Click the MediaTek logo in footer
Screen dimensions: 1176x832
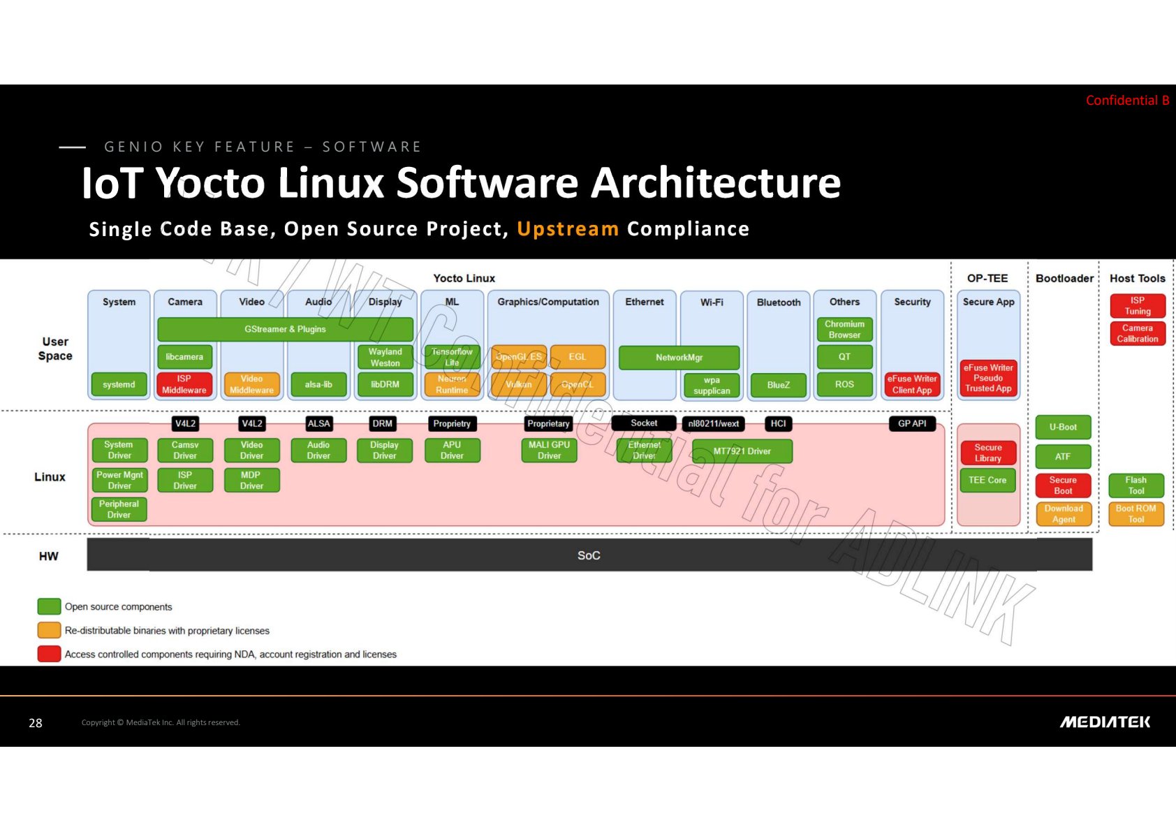1105,722
